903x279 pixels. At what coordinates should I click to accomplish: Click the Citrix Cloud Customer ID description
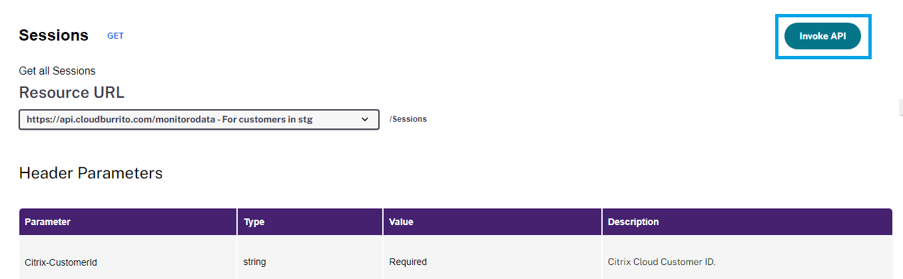[x=661, y=262]
